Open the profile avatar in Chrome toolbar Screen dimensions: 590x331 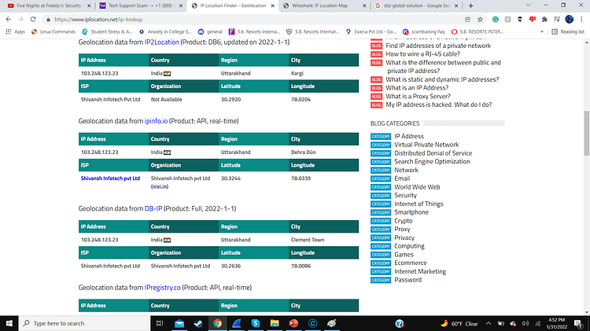click(570, 19)
